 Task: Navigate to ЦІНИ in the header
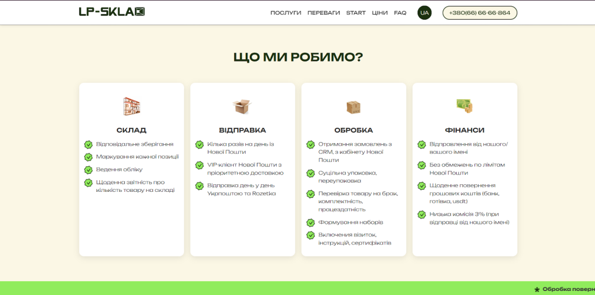pos(379,13)
